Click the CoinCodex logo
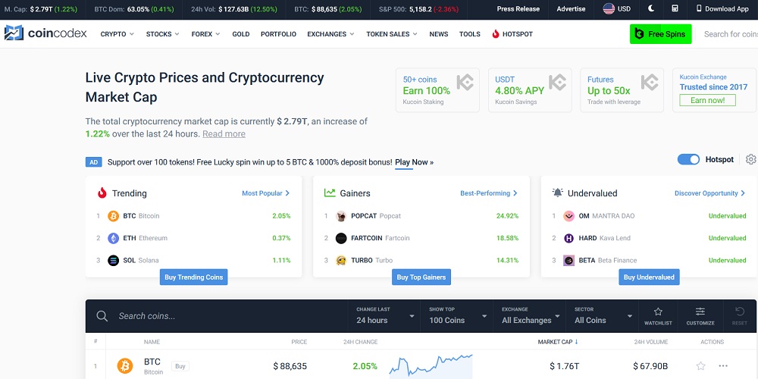Image resolution: width=758 pixels, height=379 pixels. pyautogui.click(x=45, y=34)
